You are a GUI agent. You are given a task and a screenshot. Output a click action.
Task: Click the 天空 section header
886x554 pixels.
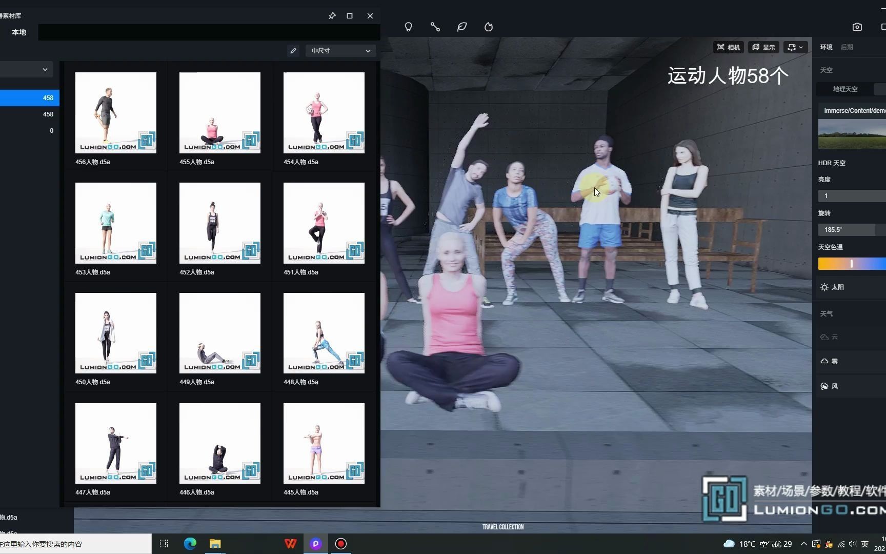coord(826,70)
